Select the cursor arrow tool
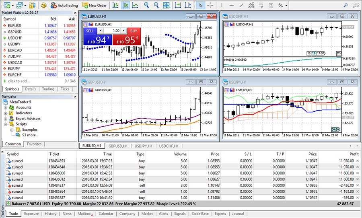The image size is (362, 218). [x=200, y=5]
